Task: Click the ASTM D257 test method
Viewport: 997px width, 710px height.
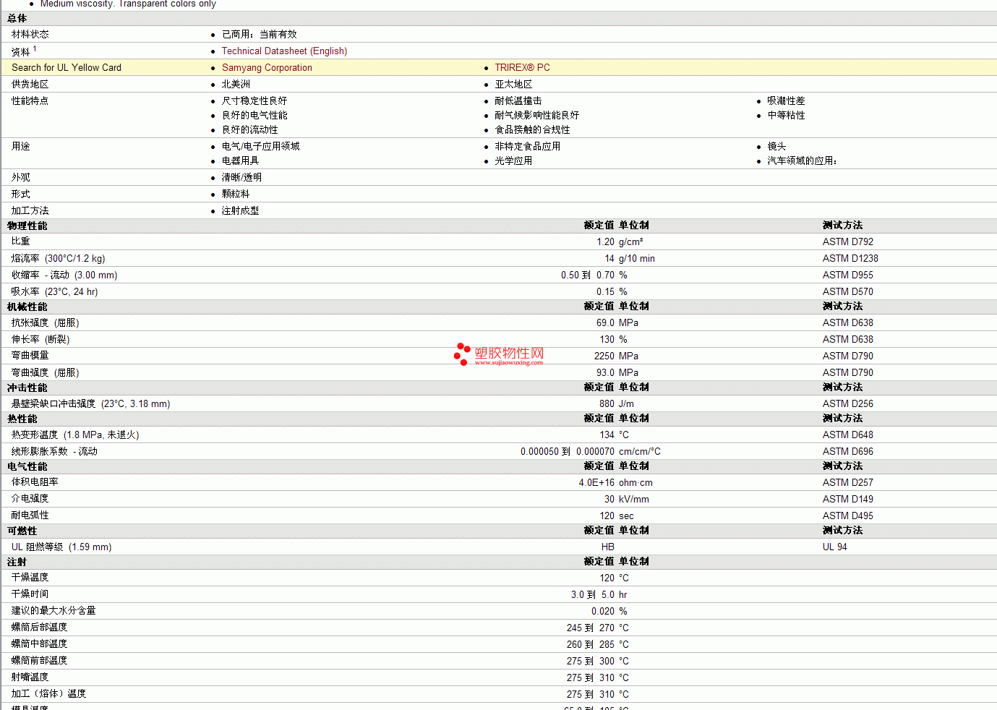Action: click(x=848, y=483)
